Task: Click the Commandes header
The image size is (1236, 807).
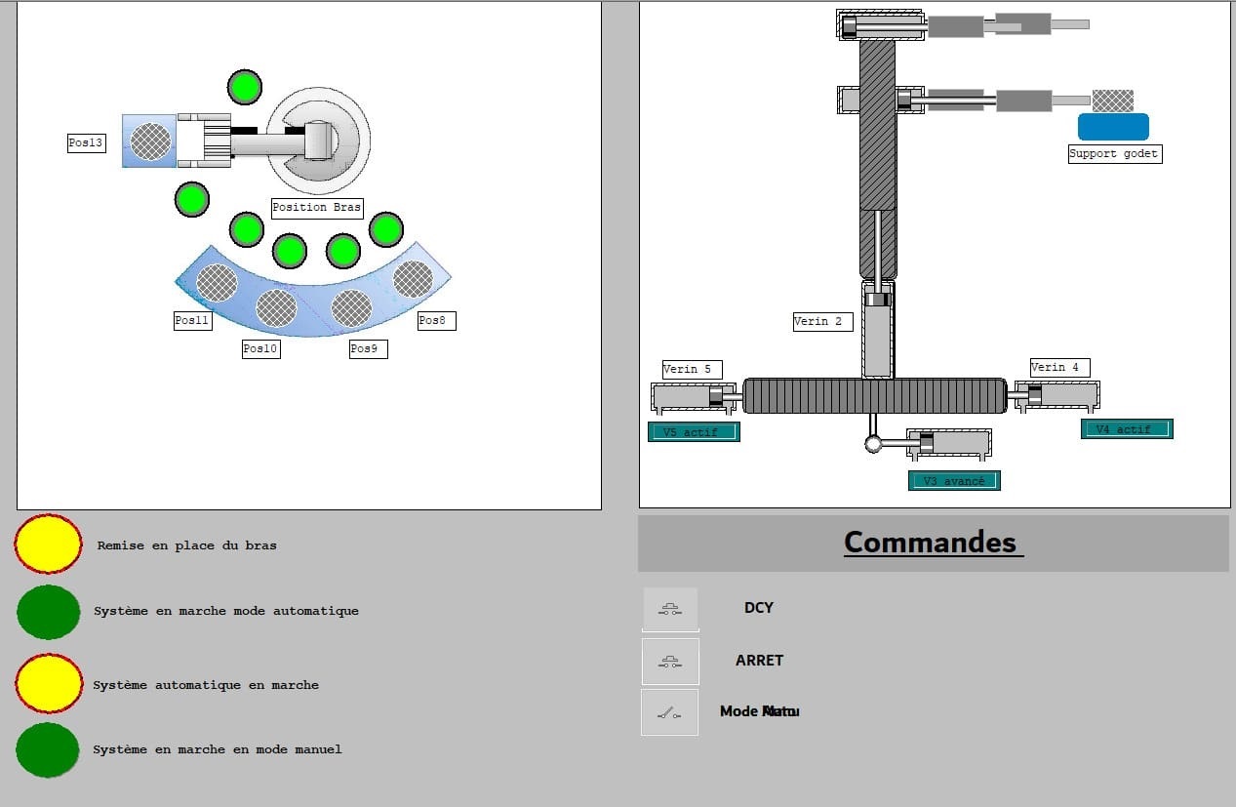Action: pyautogui.click(x=932, y=543)
